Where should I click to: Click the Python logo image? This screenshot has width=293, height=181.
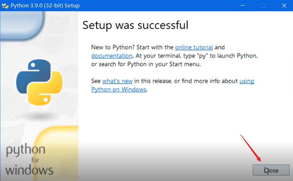coord(39,82)
